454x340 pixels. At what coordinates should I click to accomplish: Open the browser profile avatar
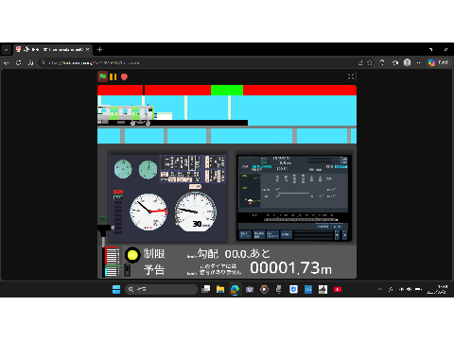point(407,62)
